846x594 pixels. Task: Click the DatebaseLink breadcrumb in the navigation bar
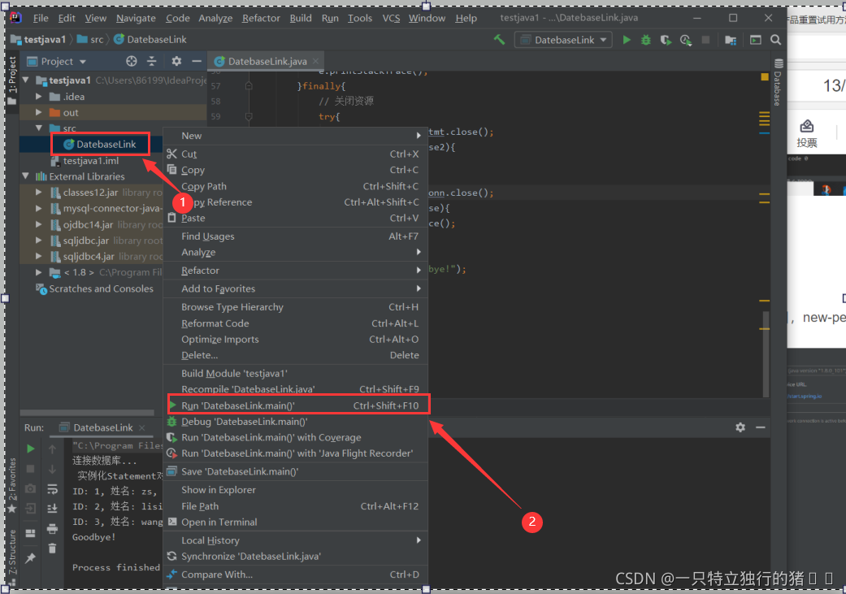(150, 39)
